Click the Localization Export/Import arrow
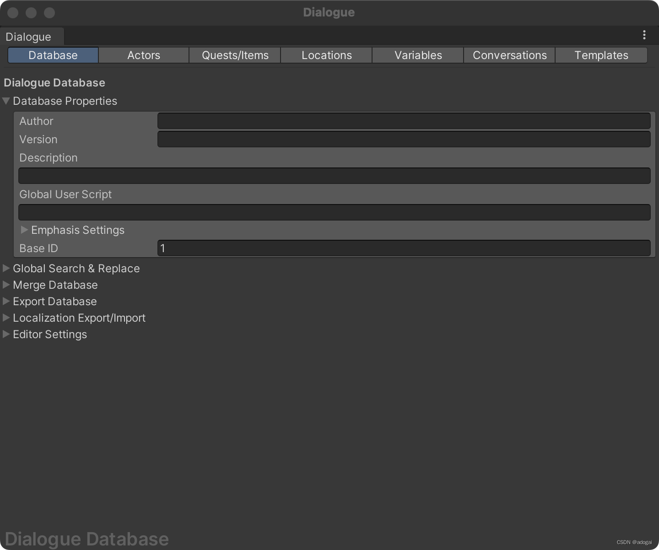The height and width of the screenshot is (550, 659). 6,318
